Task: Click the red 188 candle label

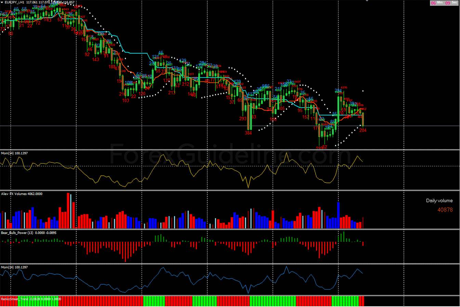Action: (112, 67)
